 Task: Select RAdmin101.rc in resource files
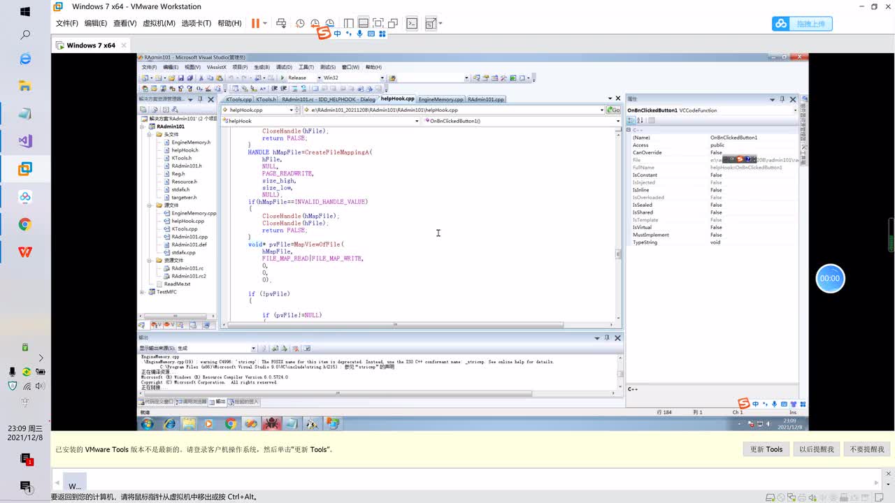[187, 268]
